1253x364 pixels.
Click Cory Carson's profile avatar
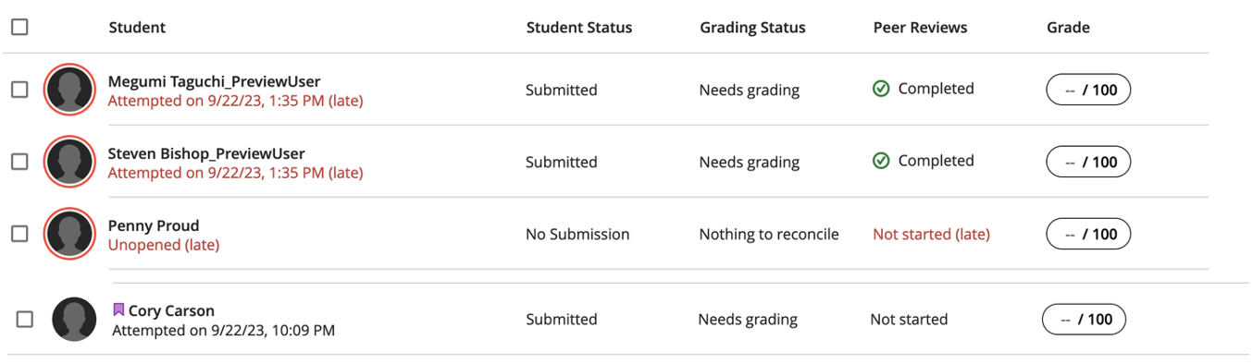coord(74,320)
